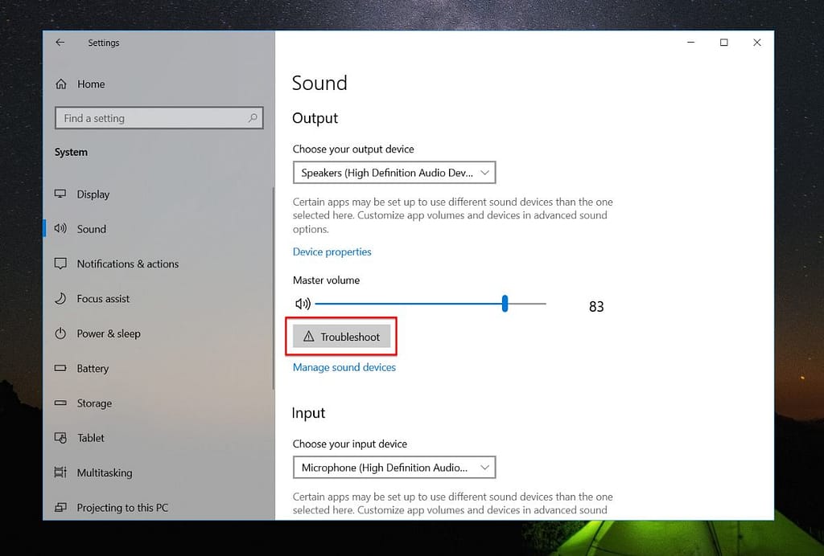The height and width of the screenshot is (556, 824).
Task: Click the Troubleshoot button
Action: [341, 337]
